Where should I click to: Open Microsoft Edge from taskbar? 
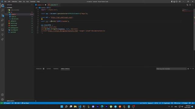pyautogui.click(x=102, y=107)
